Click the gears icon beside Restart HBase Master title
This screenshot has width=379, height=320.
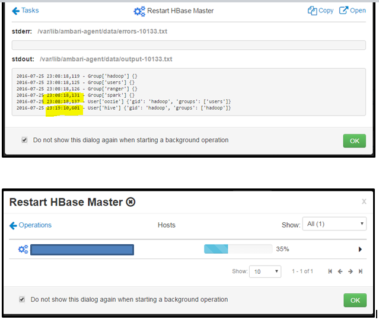(139, 11)
